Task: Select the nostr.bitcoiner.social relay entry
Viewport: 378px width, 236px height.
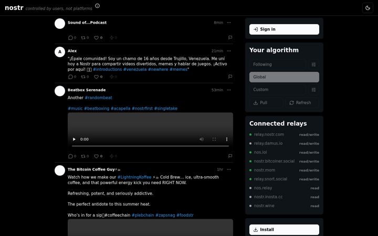Action: pos(284,162)
